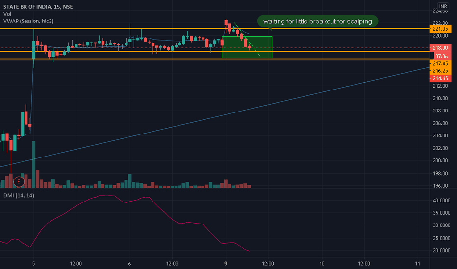
Task: Click the 20.0000 DMI axis value
Action: 441,251
